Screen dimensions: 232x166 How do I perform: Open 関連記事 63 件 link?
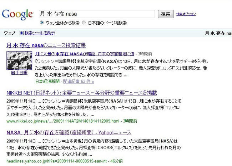click(79, 81)
